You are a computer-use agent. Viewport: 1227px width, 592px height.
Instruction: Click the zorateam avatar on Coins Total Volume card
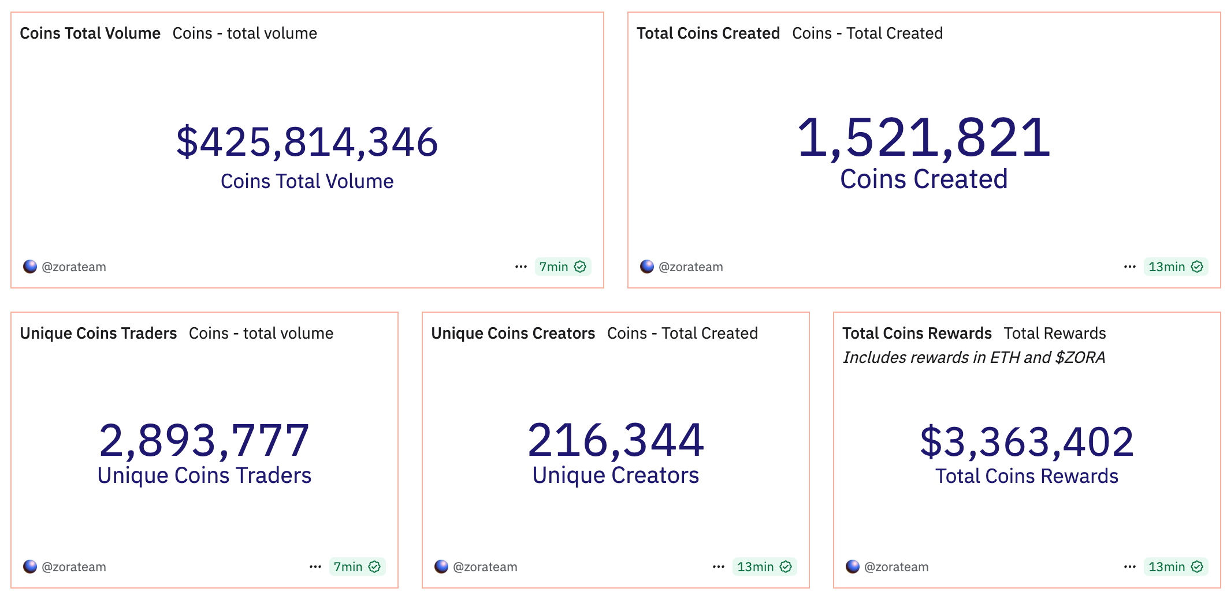point(29,267)
